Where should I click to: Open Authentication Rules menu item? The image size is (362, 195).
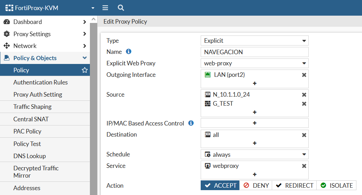(x=40, y=82)
